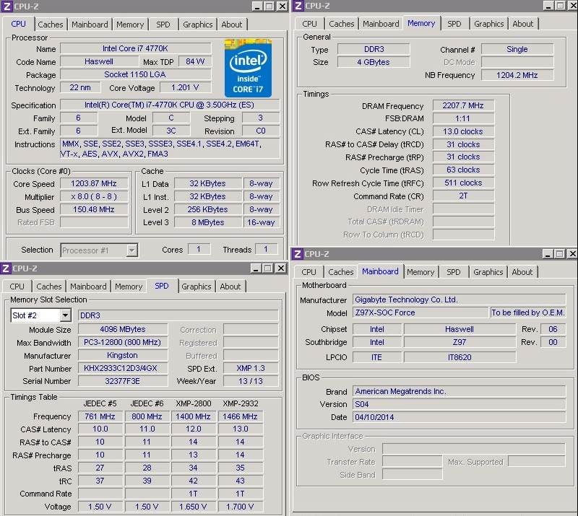Click CPU-Z title icon of the SPD window
Viewport: 578px width, 516px height.
pos(6,268)
